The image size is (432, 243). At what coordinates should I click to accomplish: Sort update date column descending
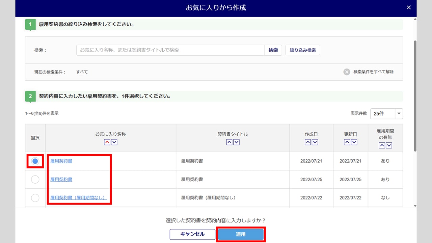[354, 142]
